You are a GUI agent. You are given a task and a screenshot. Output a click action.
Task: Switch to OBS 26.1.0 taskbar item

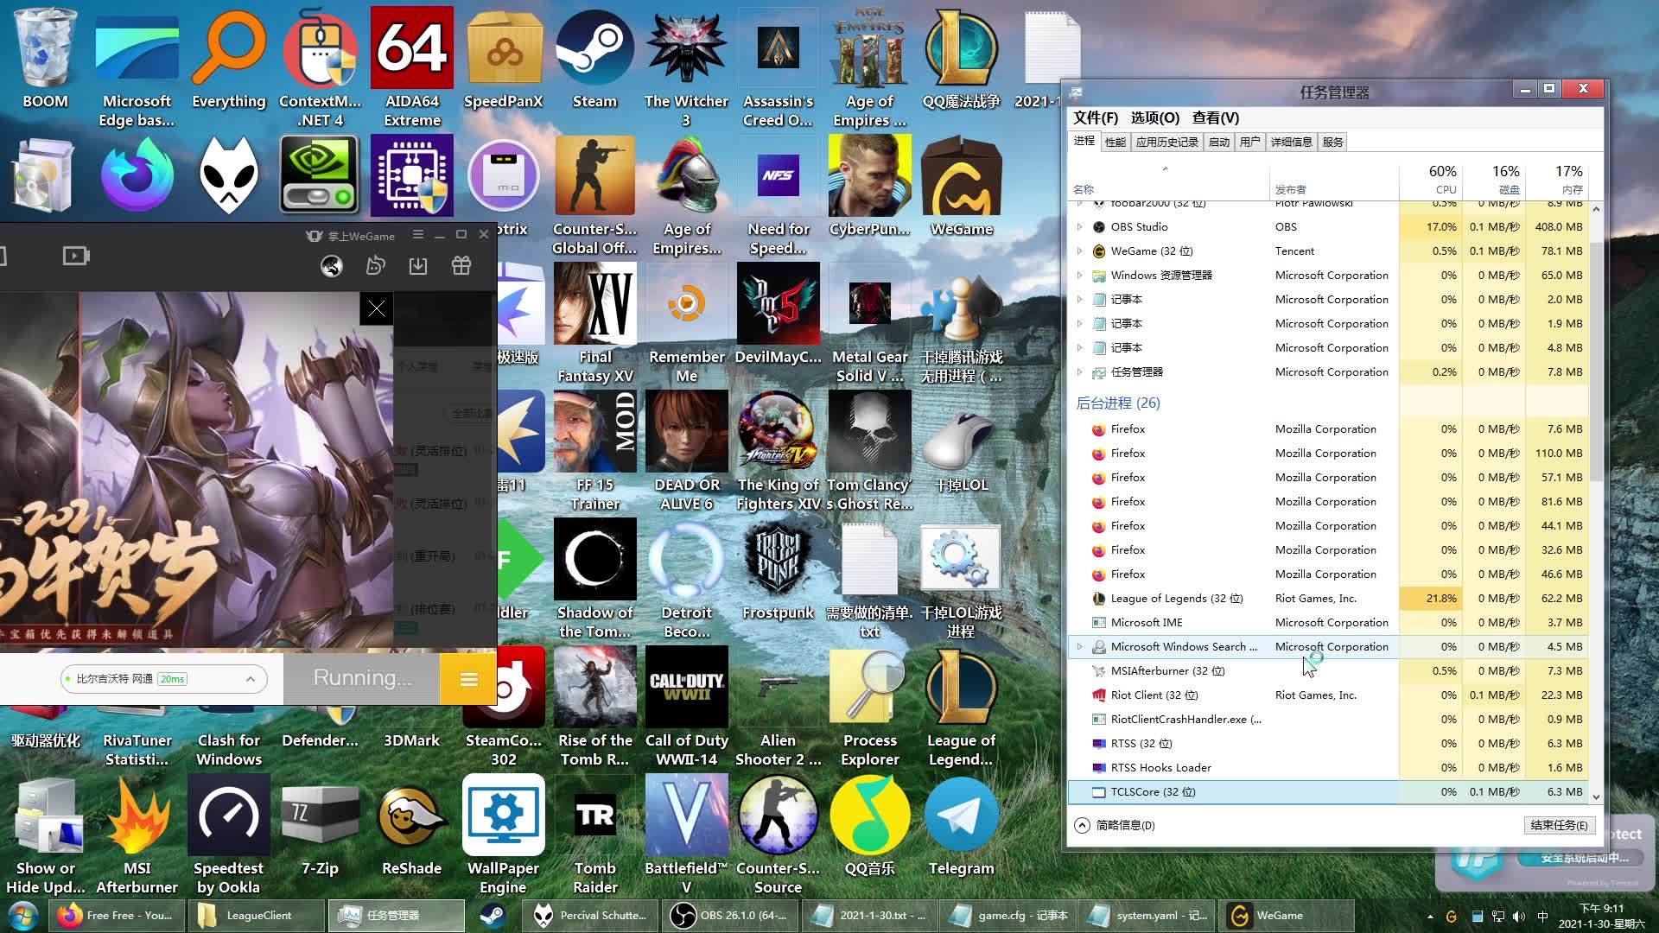pyautogui.click(x=729, y=916)
